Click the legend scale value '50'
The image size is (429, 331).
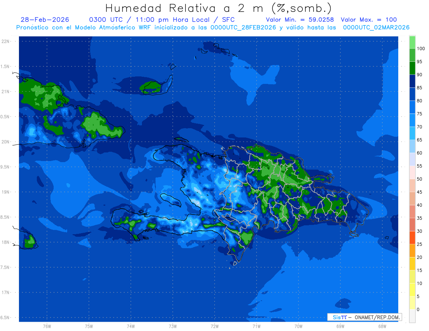[419, 179]
